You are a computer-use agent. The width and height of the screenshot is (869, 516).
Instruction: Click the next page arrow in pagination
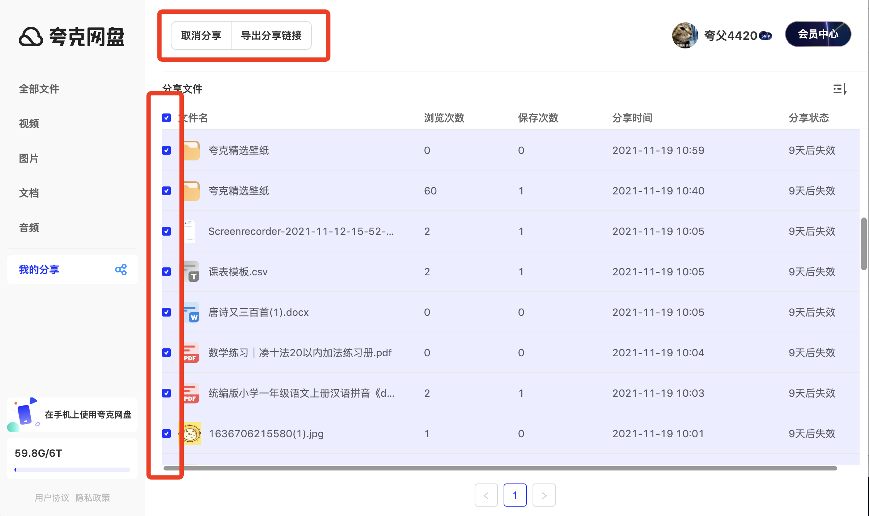(x=544, y=495)
